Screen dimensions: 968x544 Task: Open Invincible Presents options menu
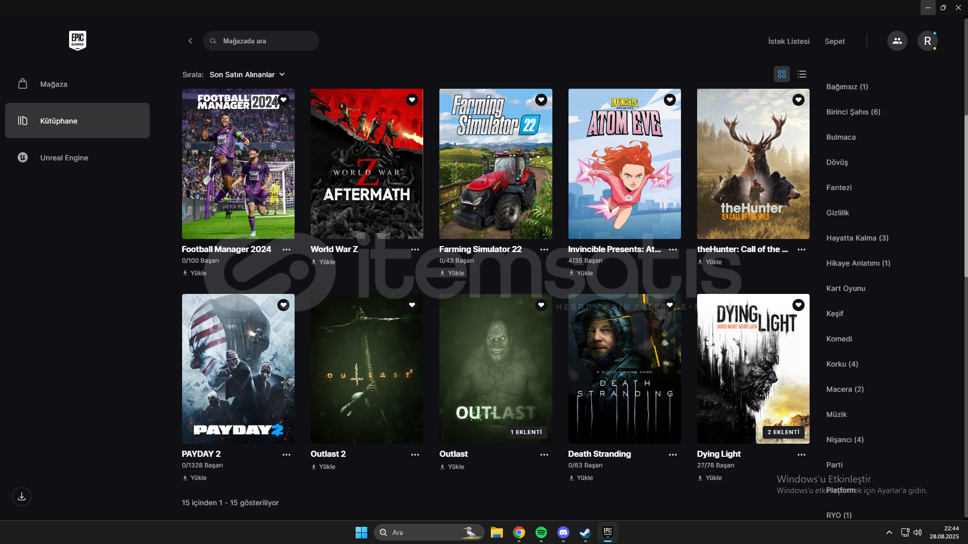tap(673, 250)
